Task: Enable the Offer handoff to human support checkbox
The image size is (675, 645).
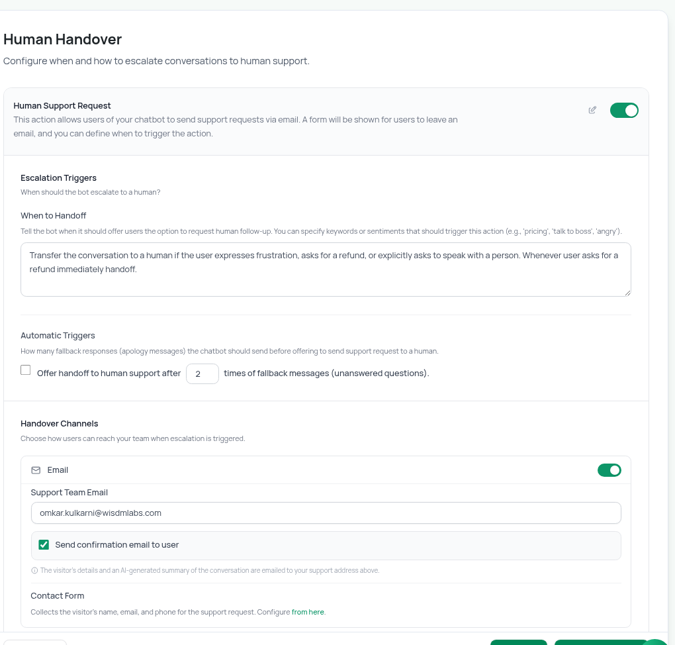Action: point(26,370)
